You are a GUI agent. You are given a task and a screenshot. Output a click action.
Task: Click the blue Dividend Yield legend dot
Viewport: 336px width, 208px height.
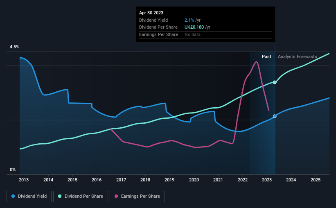point(13,196)
